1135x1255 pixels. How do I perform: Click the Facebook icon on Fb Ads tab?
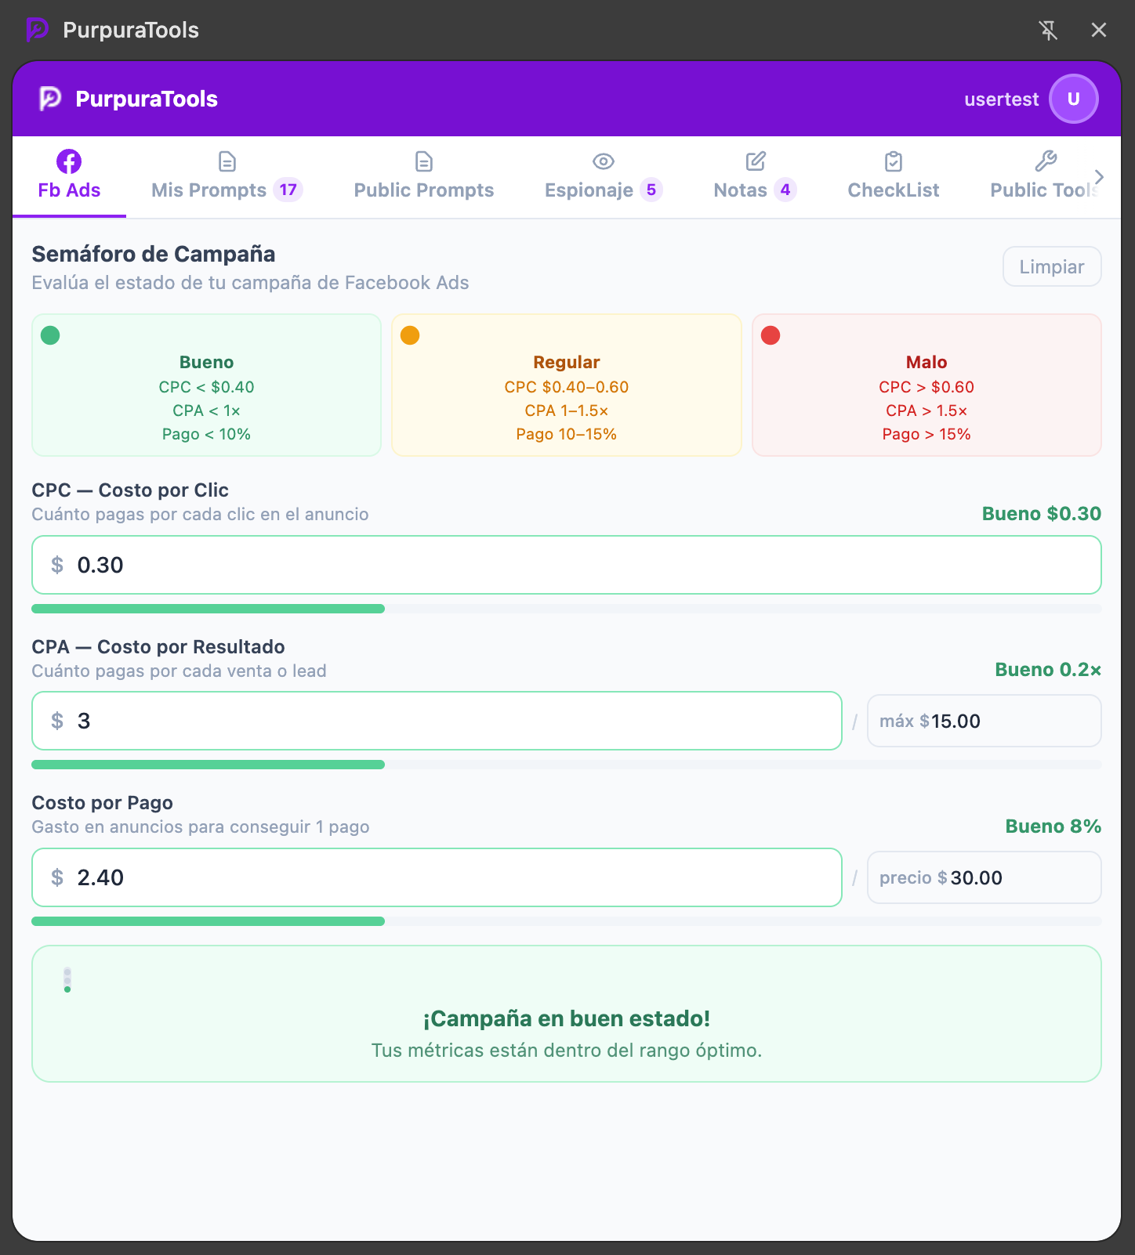tap(69, 161)
